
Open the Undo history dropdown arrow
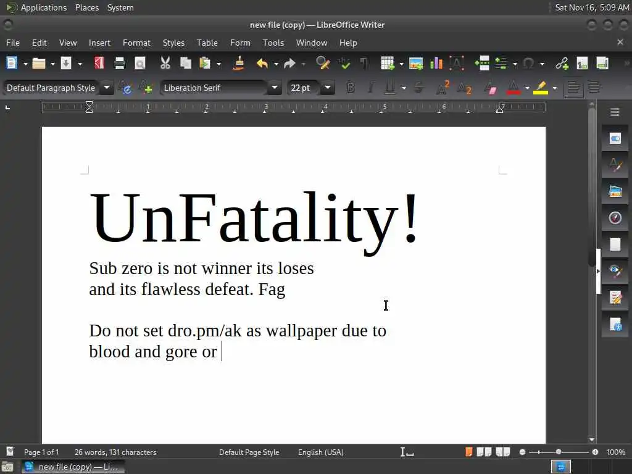click(x=276, y=64)
